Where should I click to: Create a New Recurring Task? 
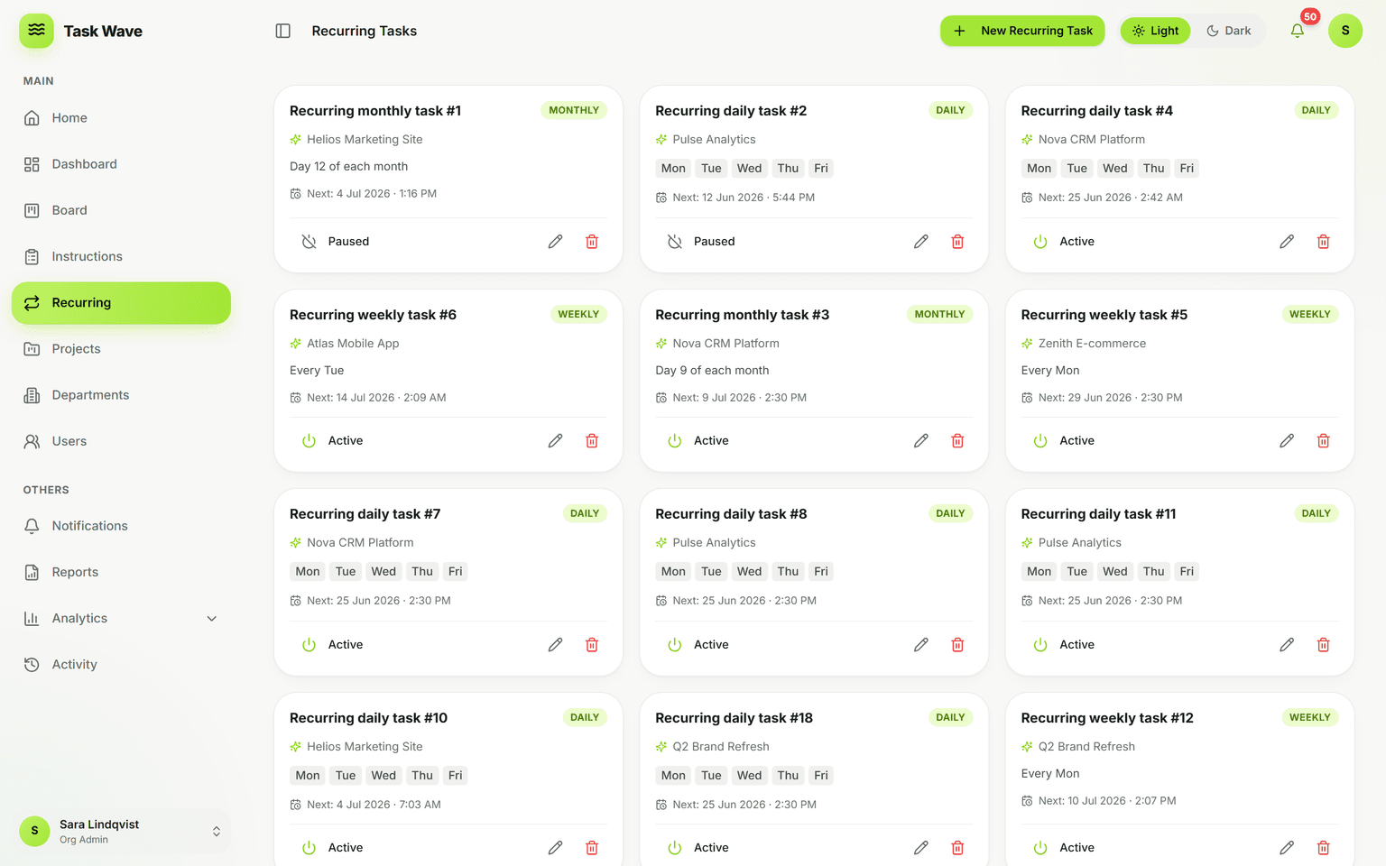(1022, 31)
